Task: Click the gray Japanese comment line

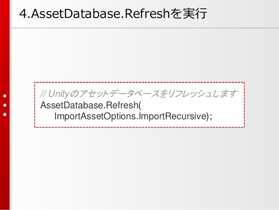Action: [139, 94]
